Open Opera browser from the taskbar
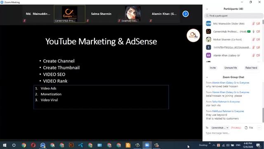 tap(33, 145)
